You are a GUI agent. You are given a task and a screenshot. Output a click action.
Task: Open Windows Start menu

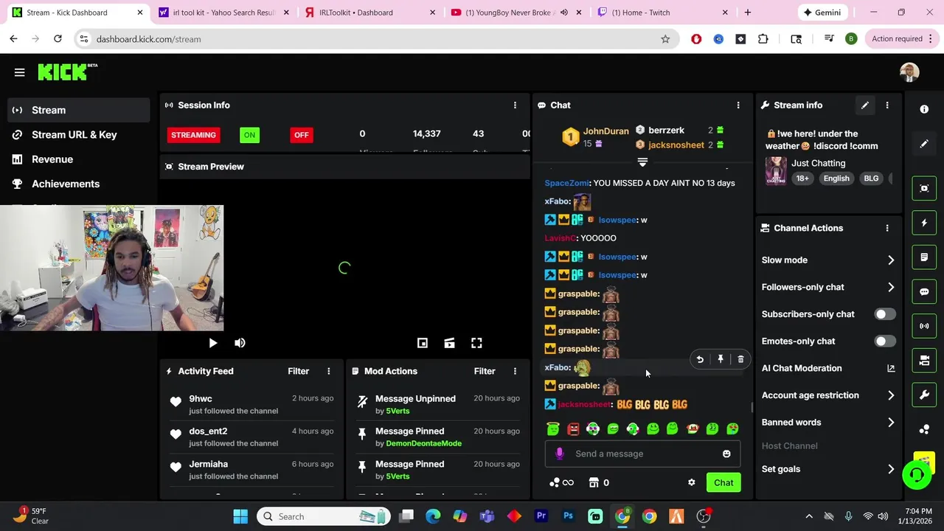pos(240,516)
